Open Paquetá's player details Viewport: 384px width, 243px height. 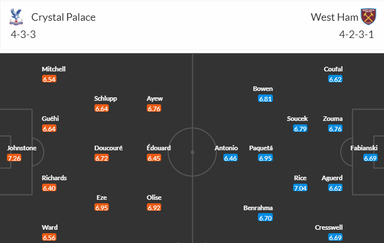pyautogui.click(x=261, y=148)
